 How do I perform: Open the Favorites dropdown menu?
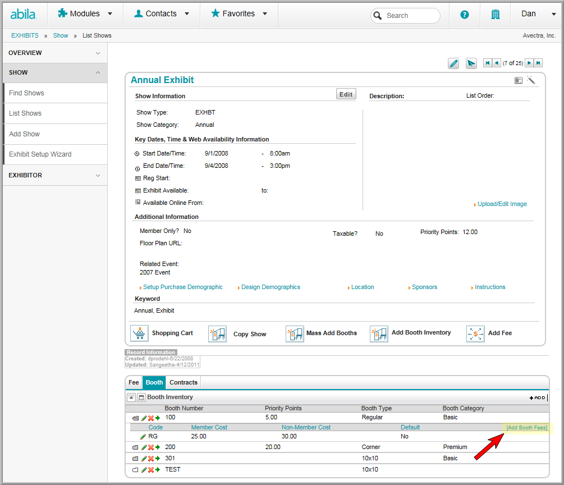click(x=239, y=13)
